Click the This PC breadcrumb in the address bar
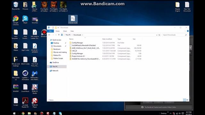This screenshot has width=205, height=115. [68, 35]
